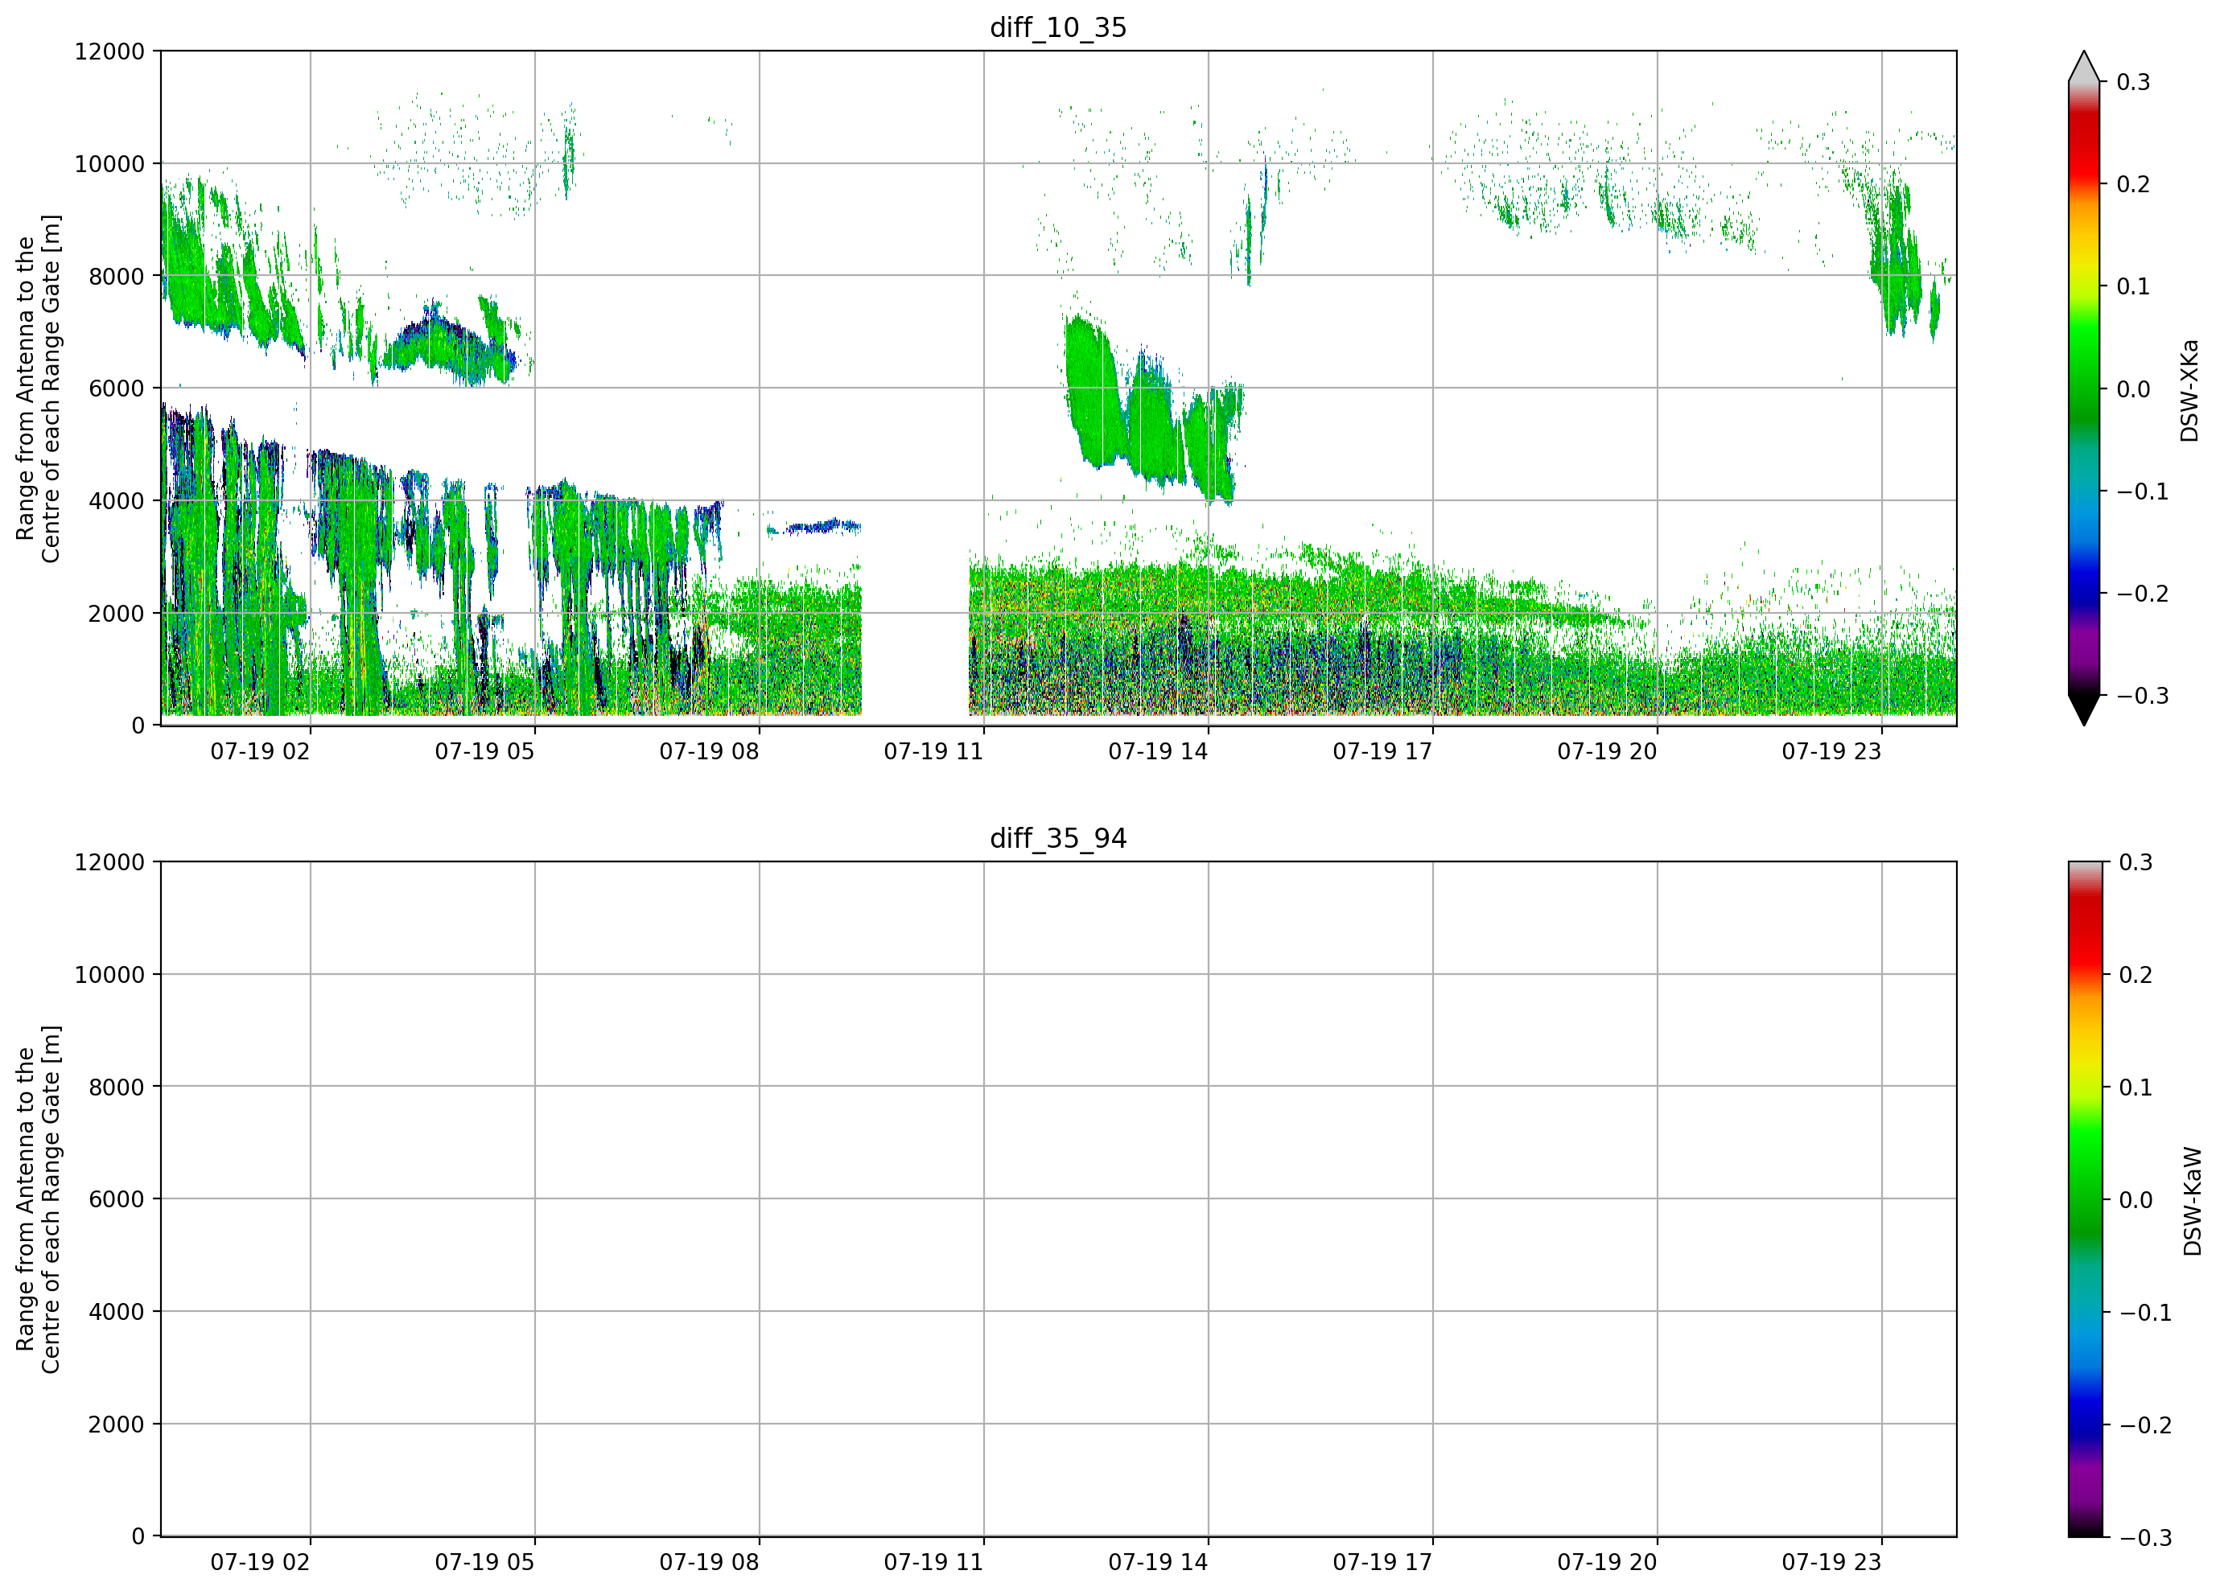Click '07-19 08' x-tick under diff_35_94 plot
The width and height of the screenshot is (2220, 1591).
(x=710, y=1563)
